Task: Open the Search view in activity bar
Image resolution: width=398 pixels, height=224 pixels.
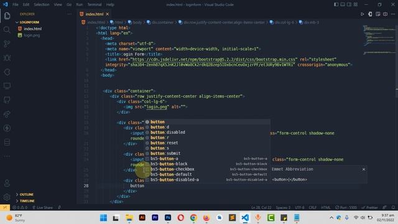Action: coord(7,30)
